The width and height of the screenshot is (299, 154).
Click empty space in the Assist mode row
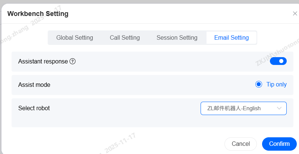[x=149, y=85]
